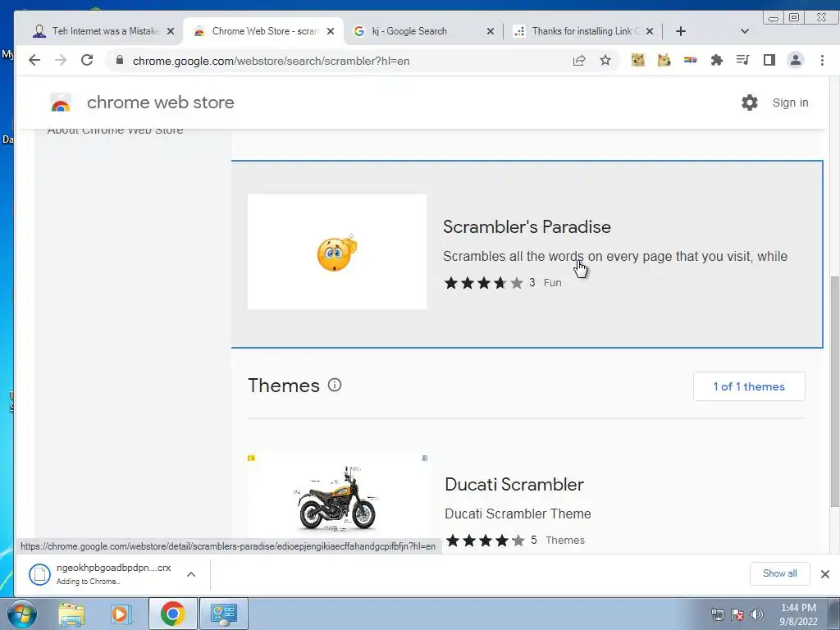Switch to 'Thanks for installing Link' tab
The height and width of the screenshot is (630, 840).
pos(584,31)
